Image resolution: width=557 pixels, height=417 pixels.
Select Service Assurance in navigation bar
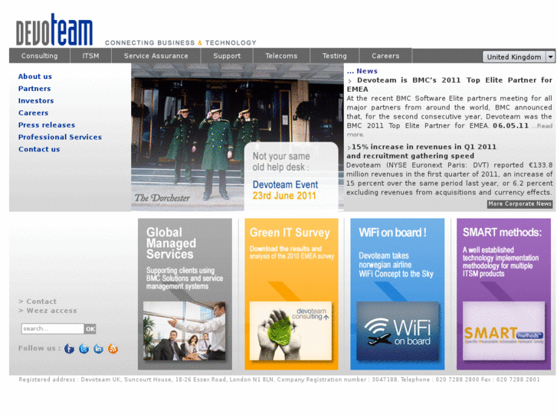tap(156, 56)
